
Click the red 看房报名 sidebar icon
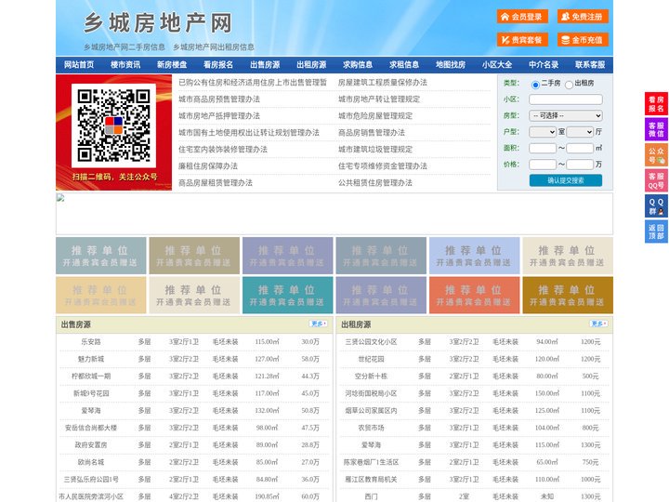pos(656,104)
